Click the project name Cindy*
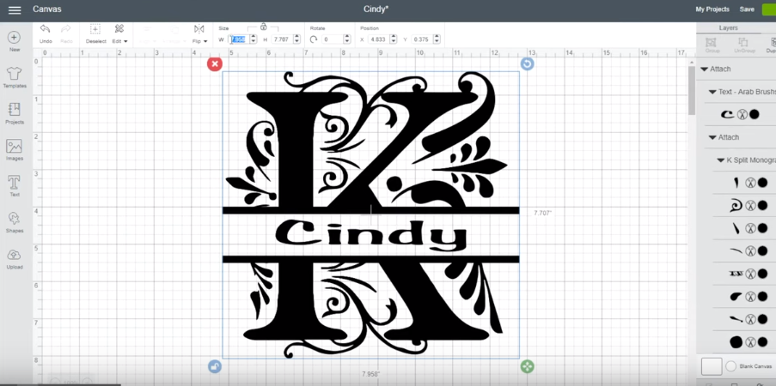The height and width of the screenshot is (386, 776). click(376, 9)
